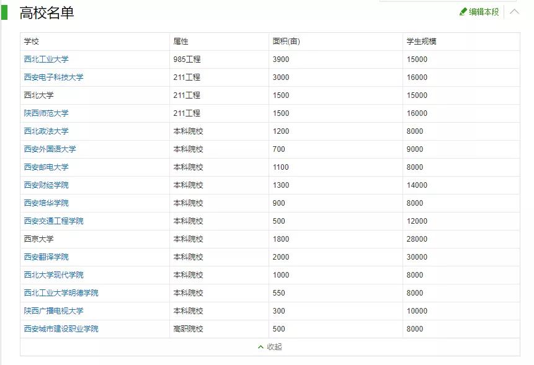Click the area value 1300

281,185
